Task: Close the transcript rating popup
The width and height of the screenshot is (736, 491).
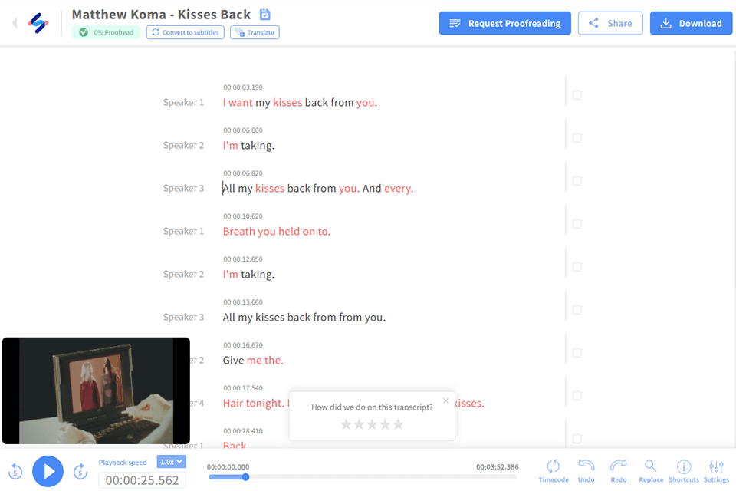Action: point(446,400)
